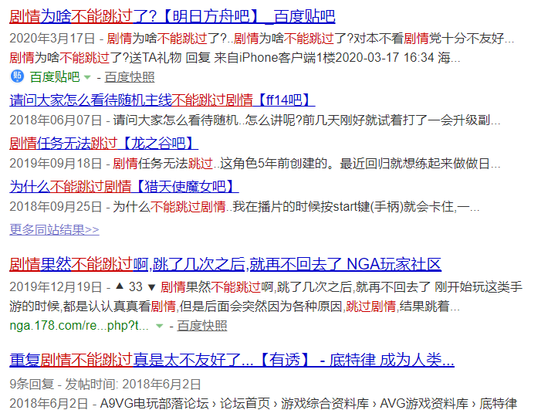Click nga.178.com green URL
The image size is (548, 410).
point(79,325)
